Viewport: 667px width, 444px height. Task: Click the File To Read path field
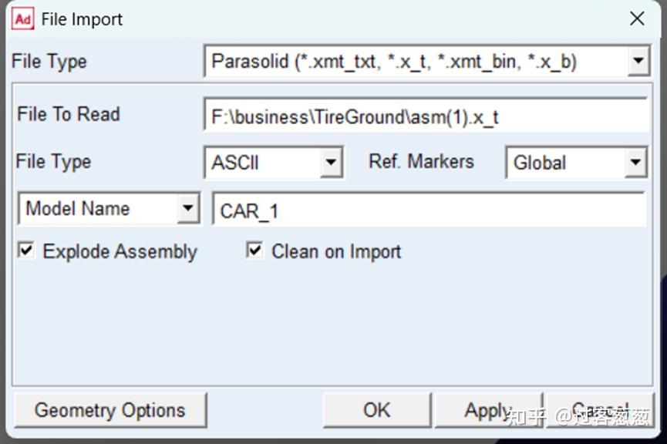coord(426,116)
